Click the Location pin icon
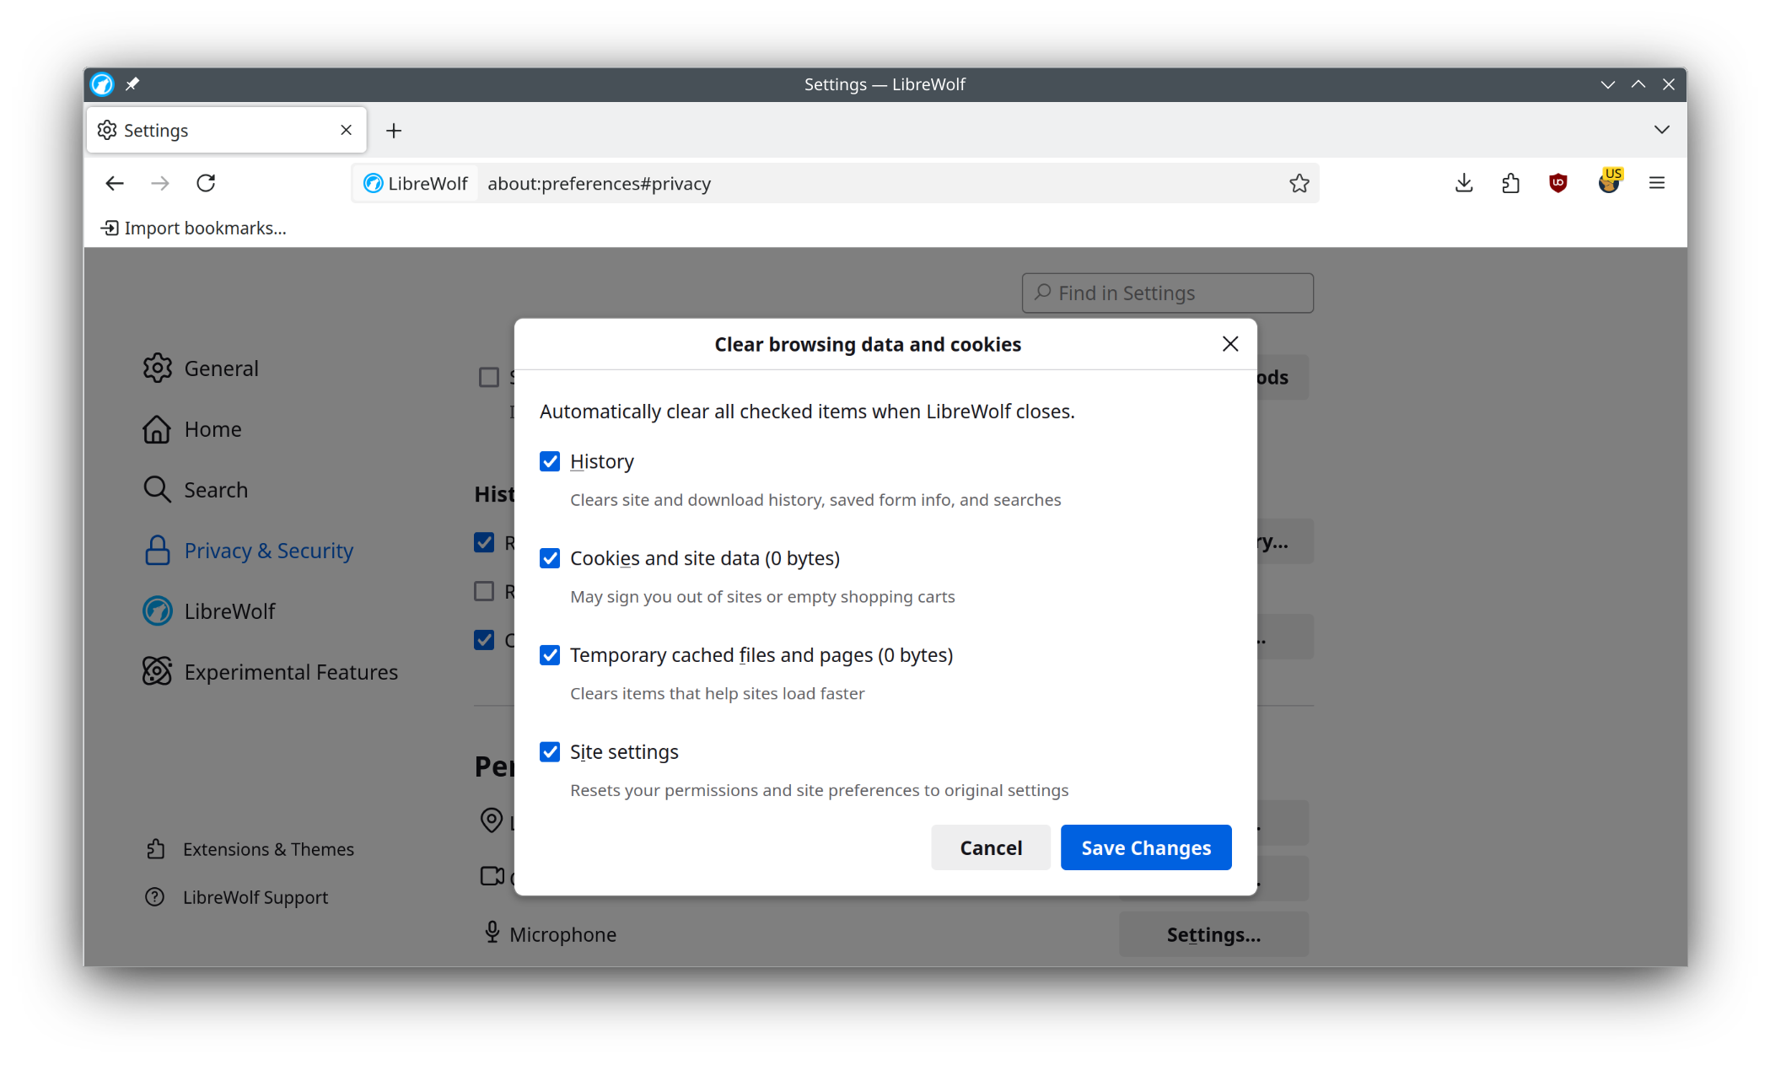Image resolution: width=1770 pixels, height=1065 pixels. coord(492,820)
